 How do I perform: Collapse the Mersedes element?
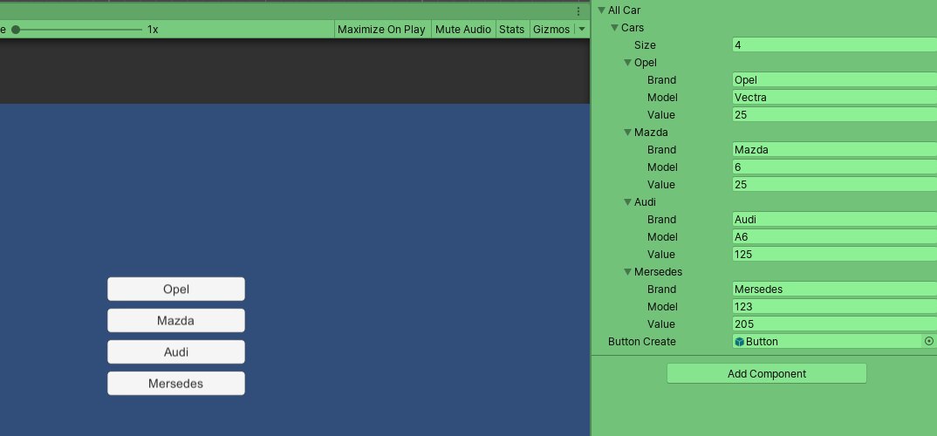627,272
